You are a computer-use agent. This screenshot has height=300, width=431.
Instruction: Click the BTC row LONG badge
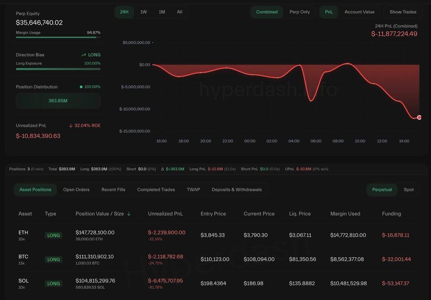53,260
